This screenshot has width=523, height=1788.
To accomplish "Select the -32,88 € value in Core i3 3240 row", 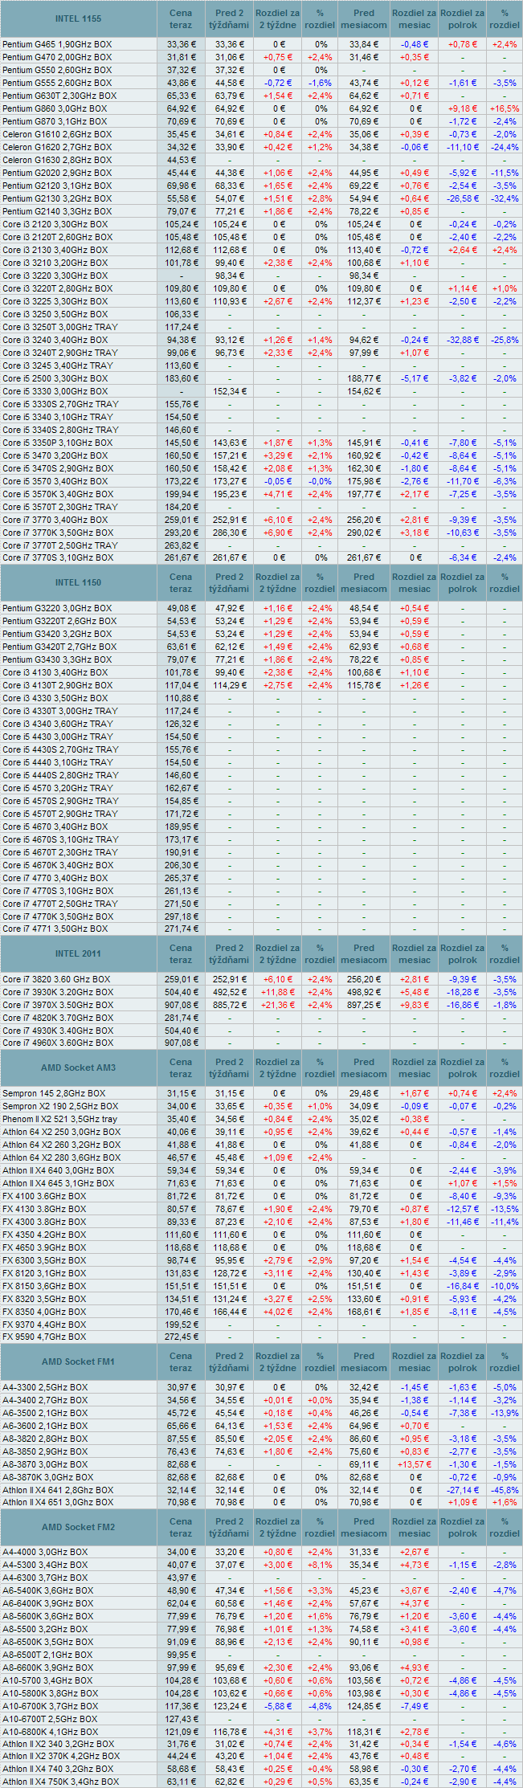I will [x=463, y=340].
